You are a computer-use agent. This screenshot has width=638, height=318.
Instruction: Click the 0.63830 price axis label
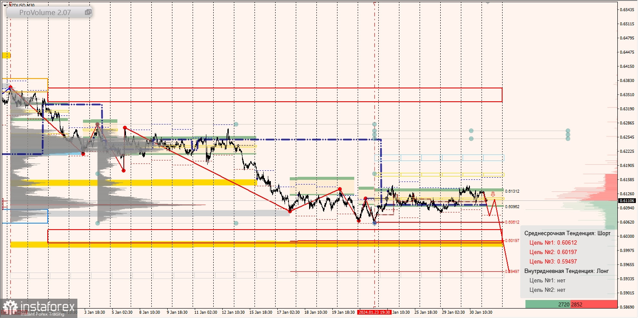pyautogui.click(x=627, y=80)
